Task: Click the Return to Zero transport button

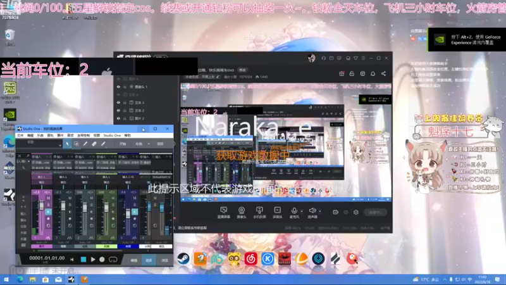Action: (72, 260)
